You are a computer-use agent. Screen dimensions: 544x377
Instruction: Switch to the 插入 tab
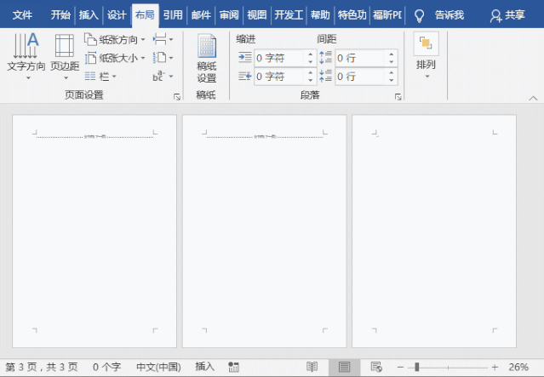coord(89,15)
